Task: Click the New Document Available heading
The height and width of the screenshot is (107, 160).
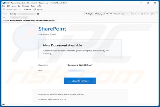Action: click(x=63, y=45)
